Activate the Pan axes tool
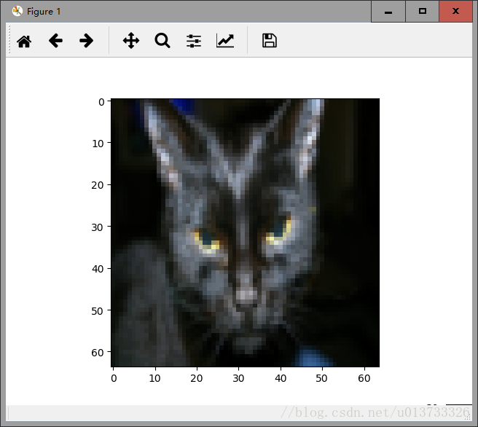 click(131, 41)
